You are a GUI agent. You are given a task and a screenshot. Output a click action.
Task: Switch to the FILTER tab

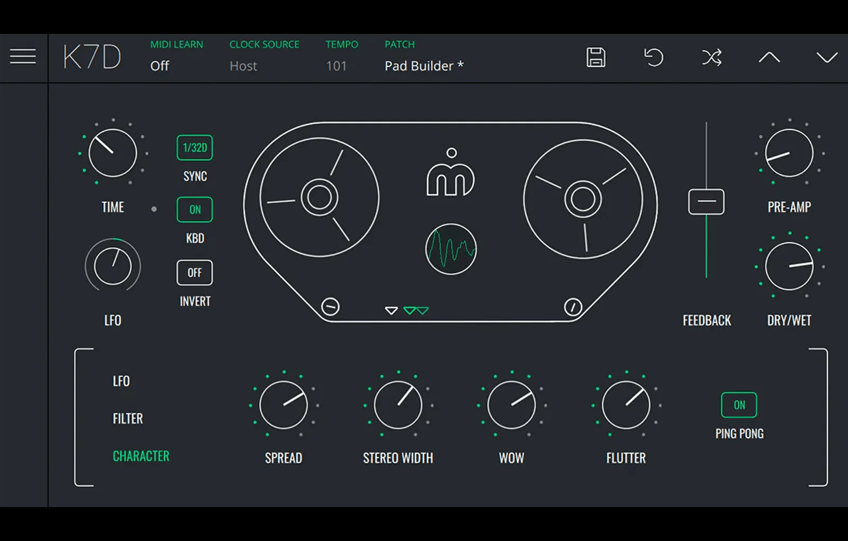(128, 418)
